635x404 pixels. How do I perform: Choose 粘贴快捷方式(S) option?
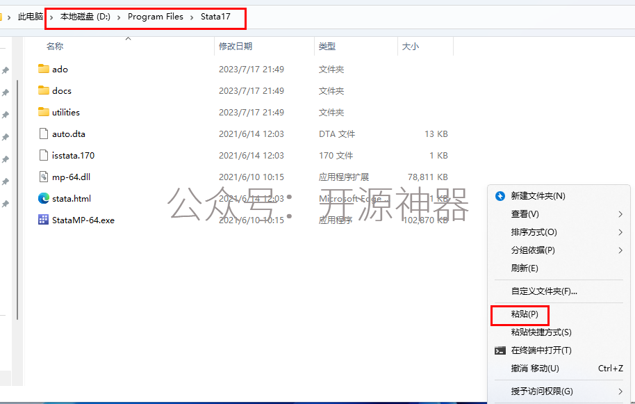541,332
